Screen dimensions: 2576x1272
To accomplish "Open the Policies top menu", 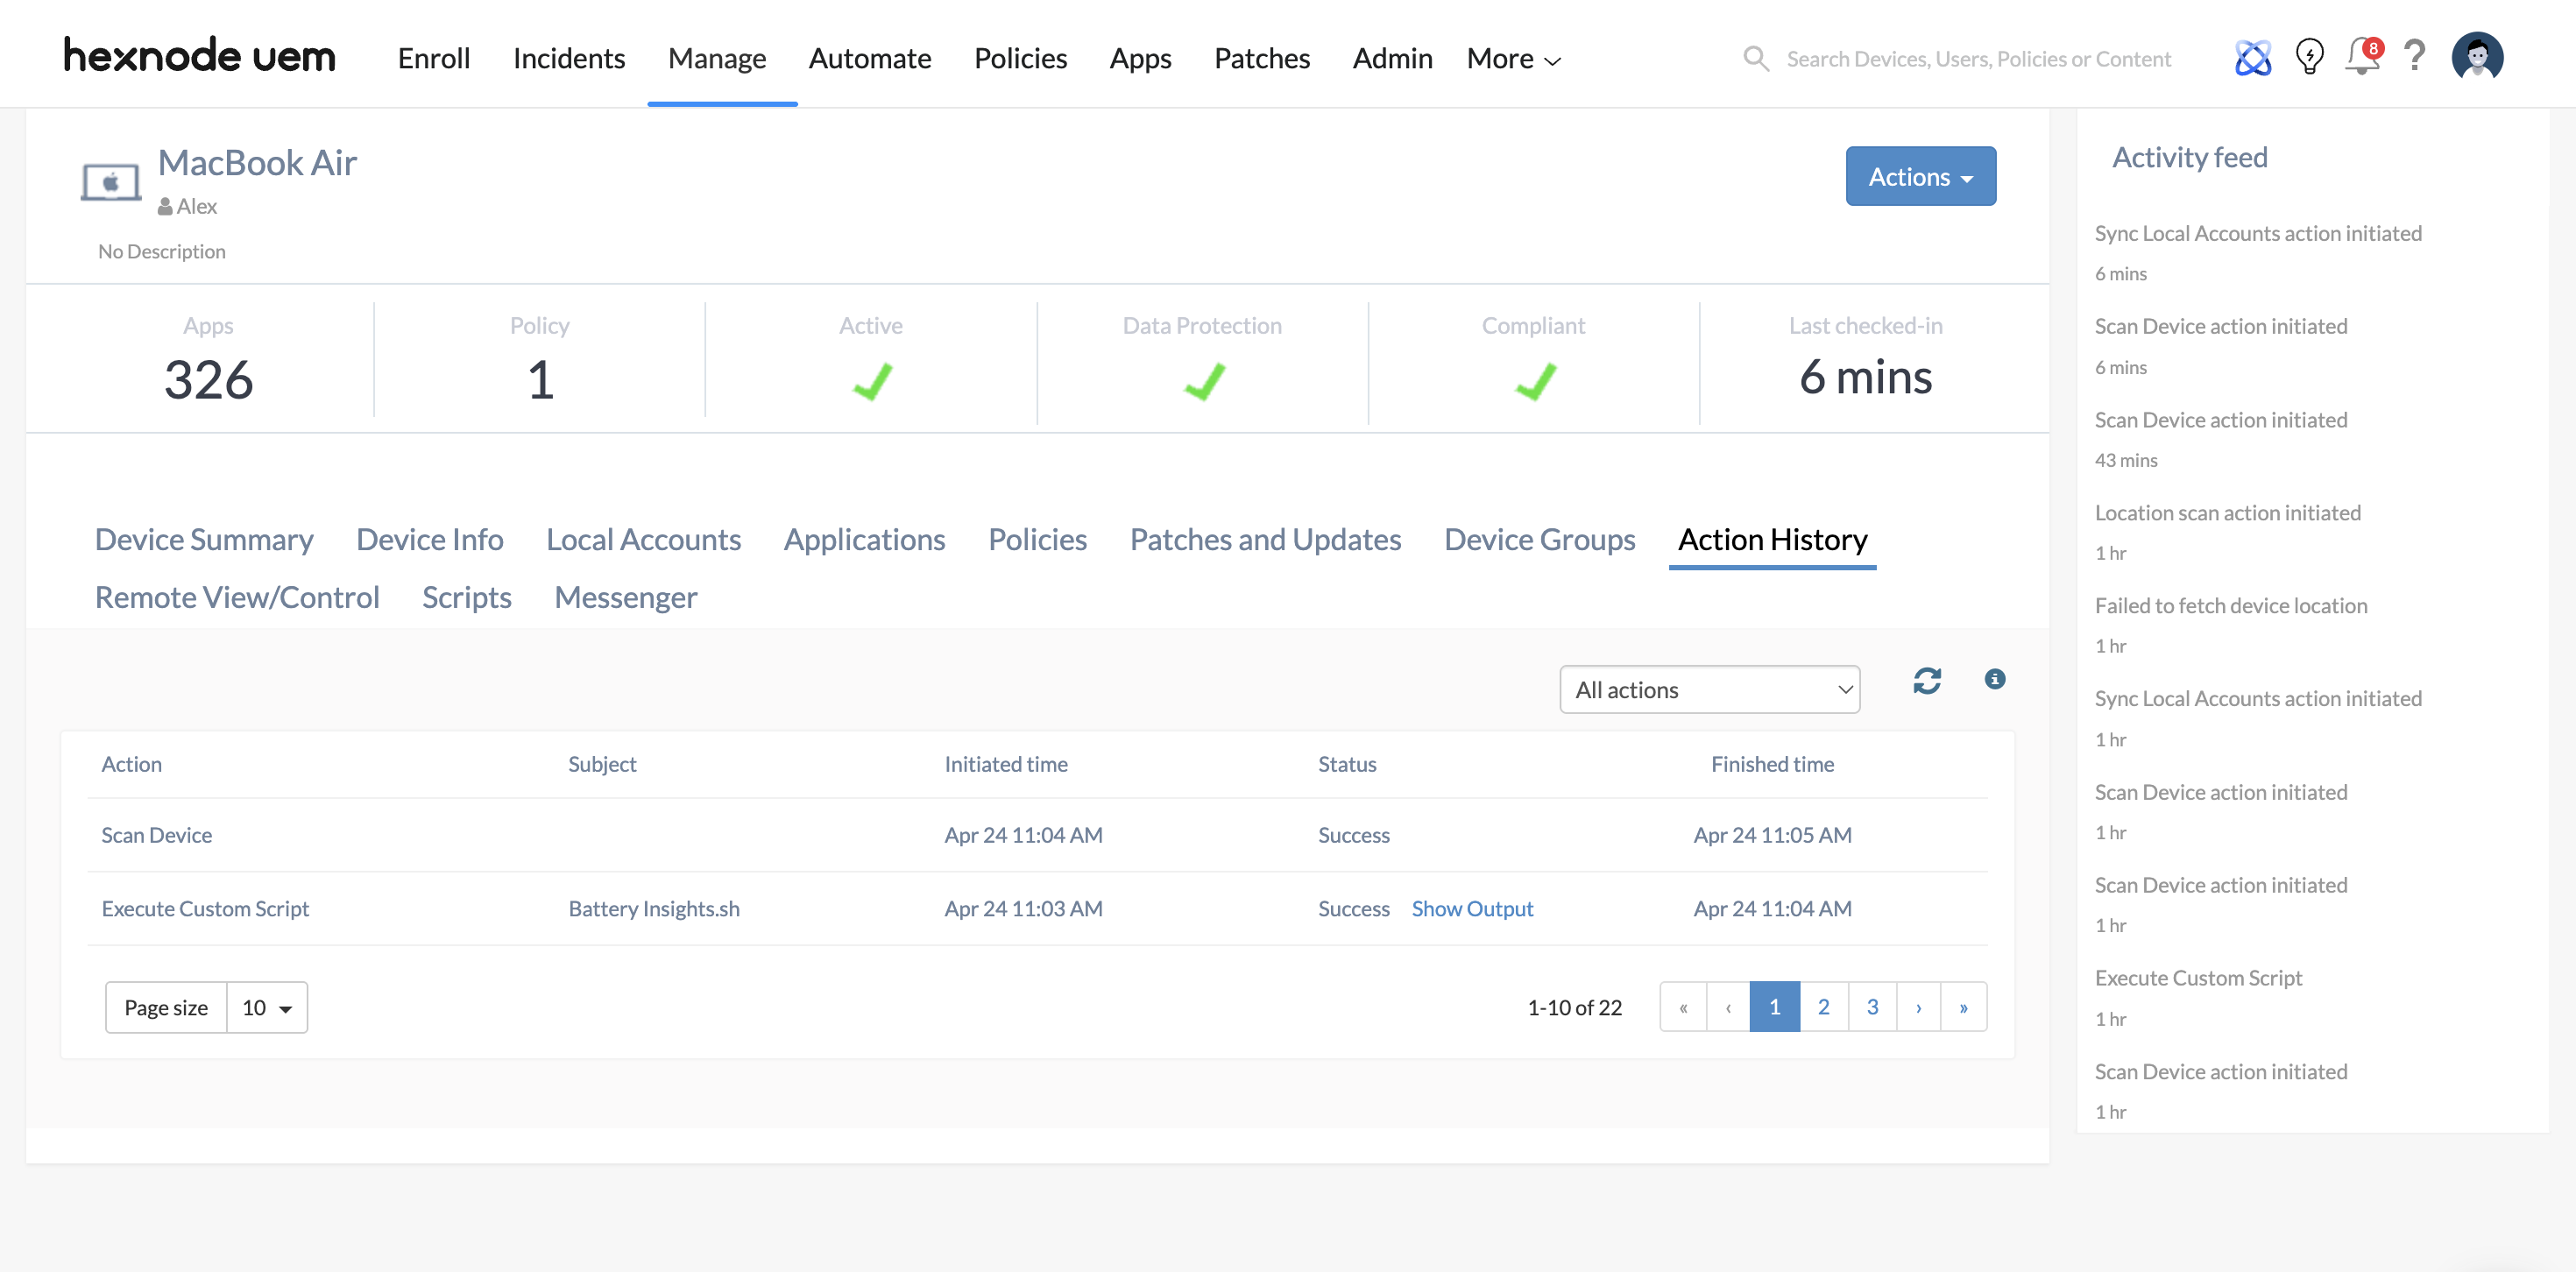I will pos(1020,59).
